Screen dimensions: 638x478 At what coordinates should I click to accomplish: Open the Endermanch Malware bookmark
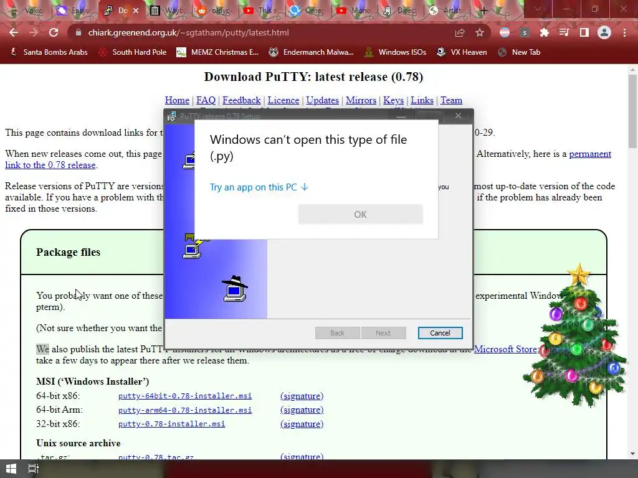tap(312, 52)
